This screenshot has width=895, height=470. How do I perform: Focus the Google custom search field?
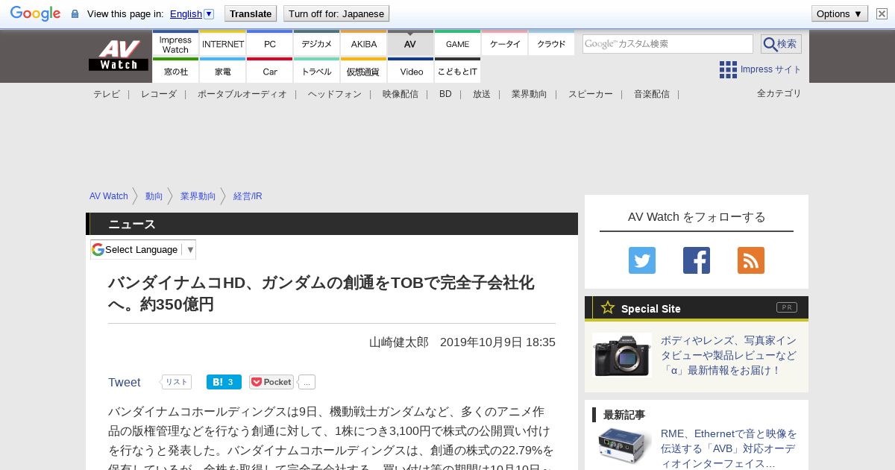click(x=668, y=44)
